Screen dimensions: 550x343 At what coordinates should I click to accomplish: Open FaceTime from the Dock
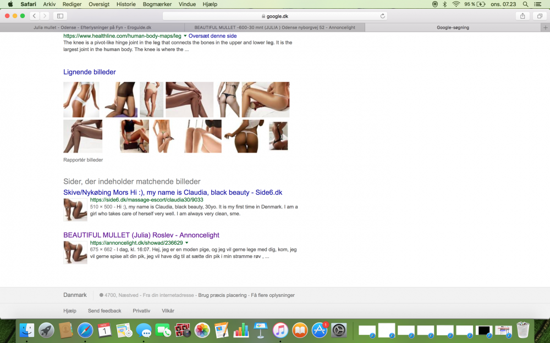tap(163, 330)
